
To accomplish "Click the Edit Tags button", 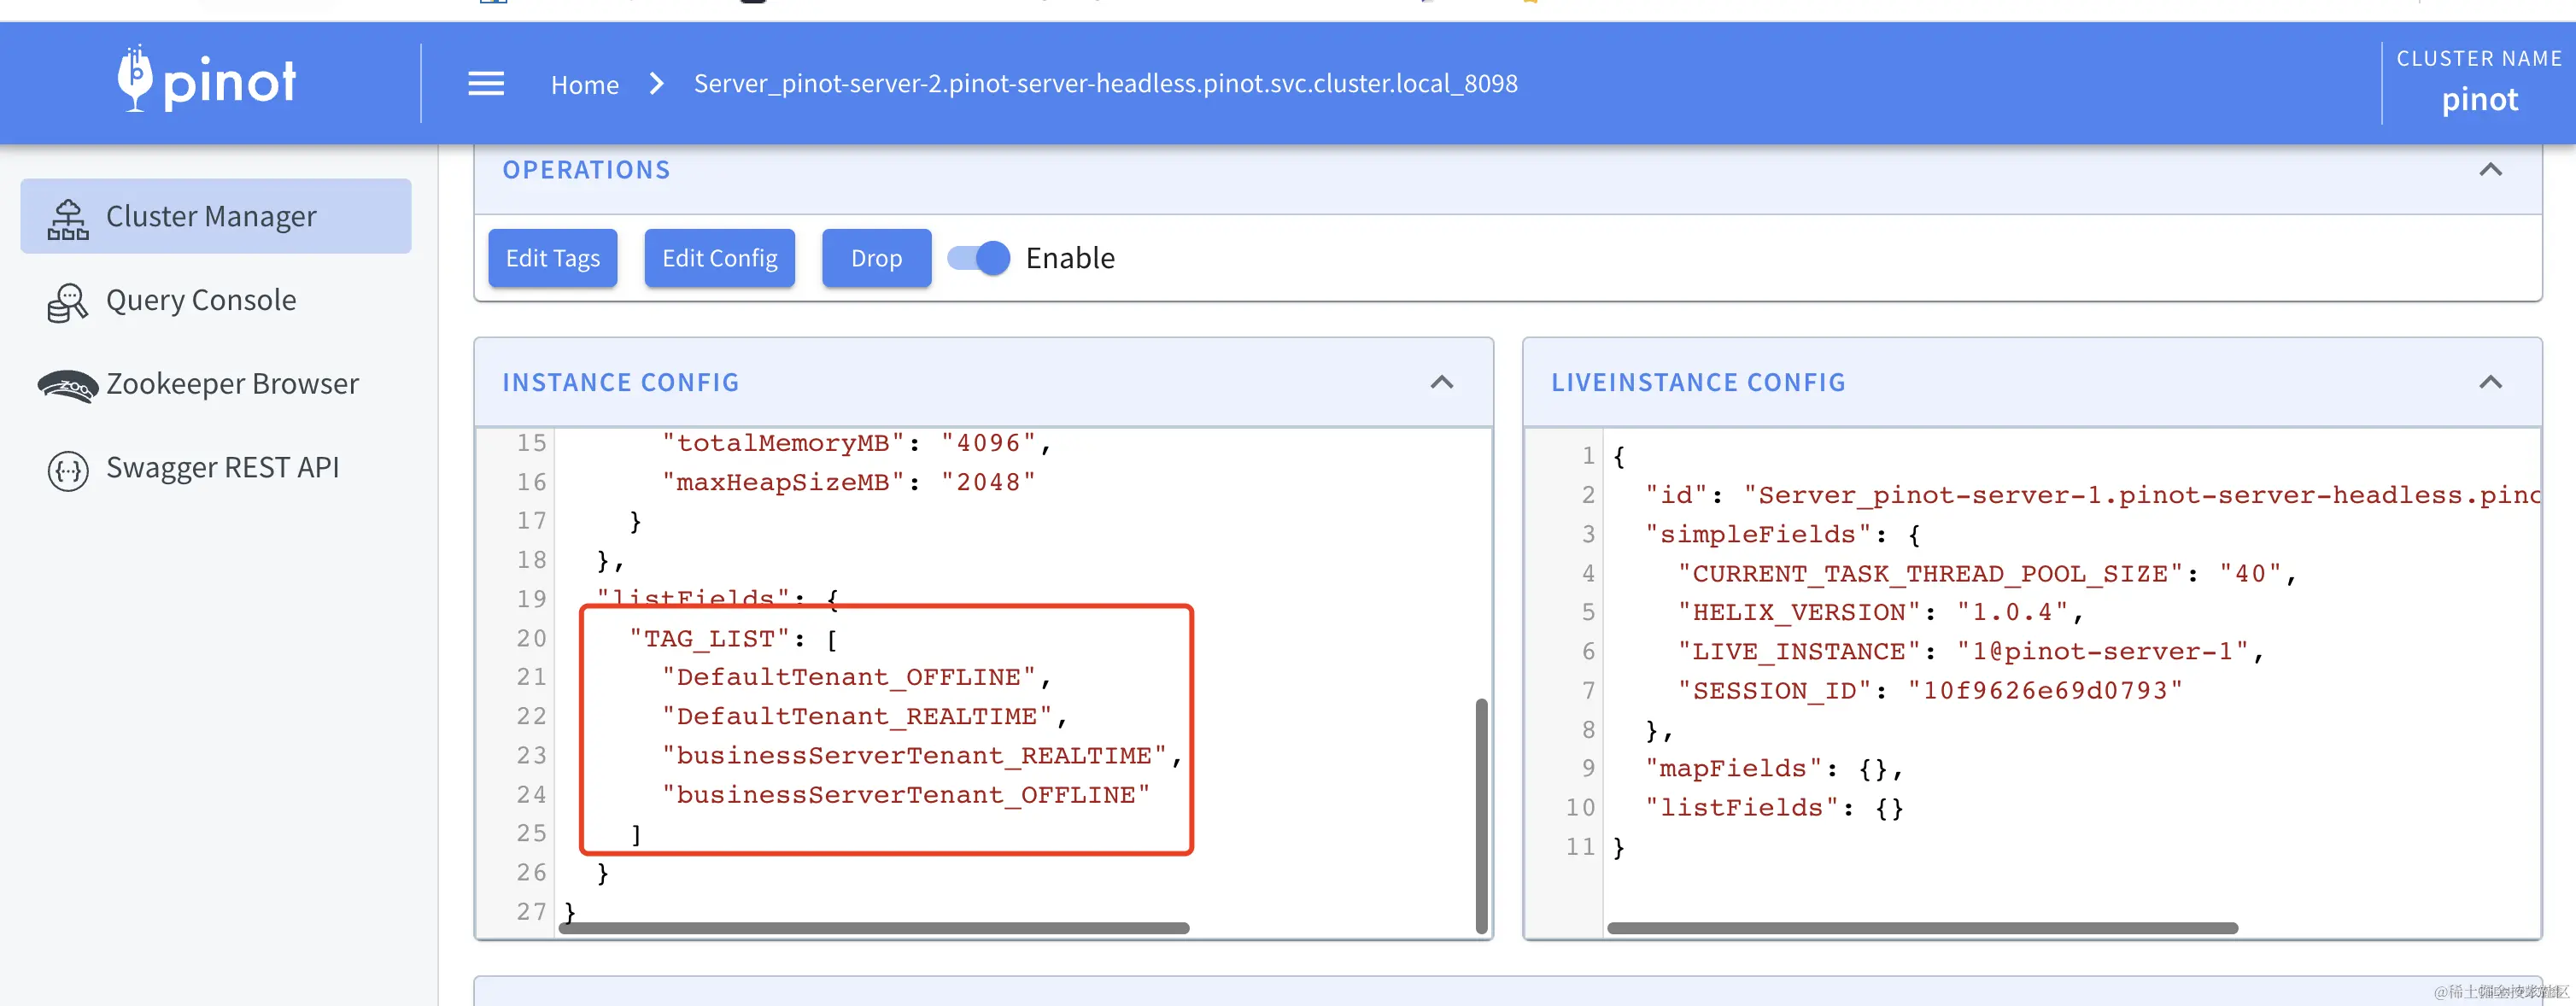I will [x=552, y=258].
